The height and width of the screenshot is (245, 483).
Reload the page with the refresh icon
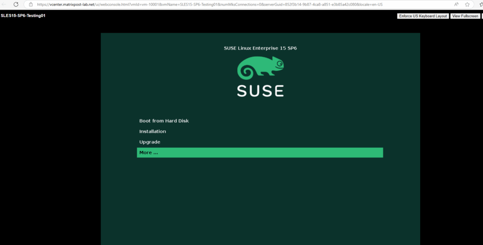click(16, 4)
